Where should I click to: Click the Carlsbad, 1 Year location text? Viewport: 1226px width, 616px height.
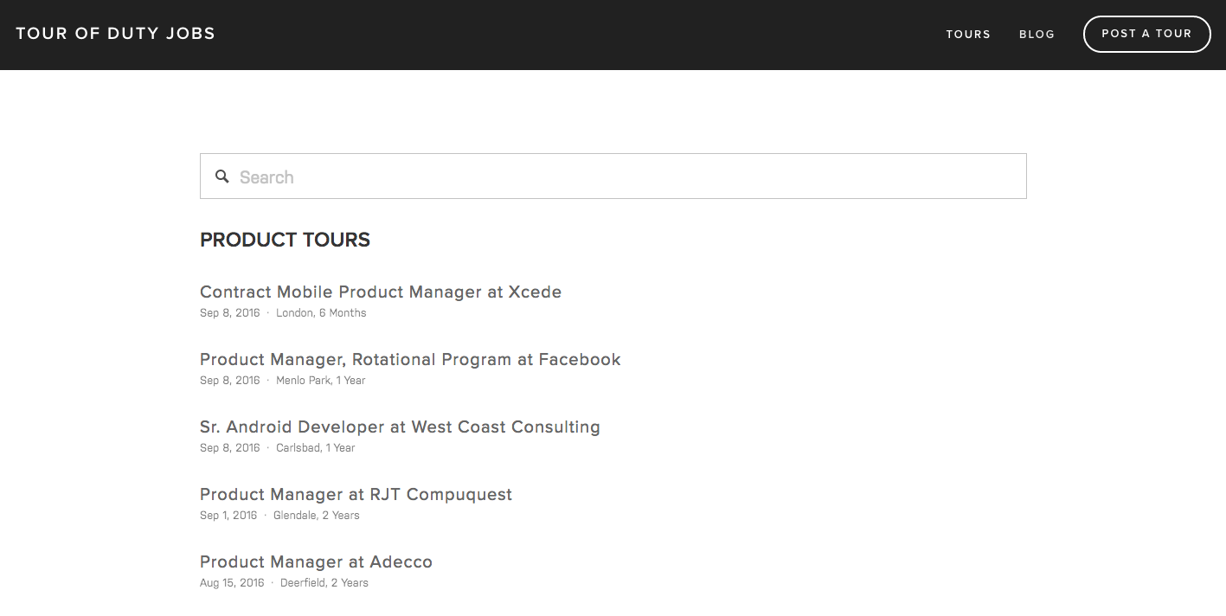click(x=315, y=447)
